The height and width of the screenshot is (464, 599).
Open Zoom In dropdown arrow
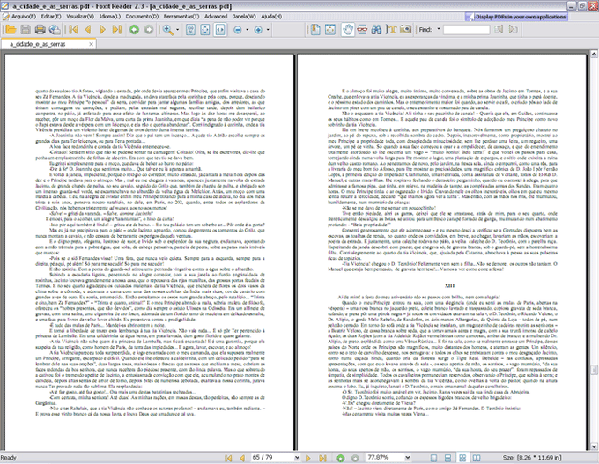(268, 30)
